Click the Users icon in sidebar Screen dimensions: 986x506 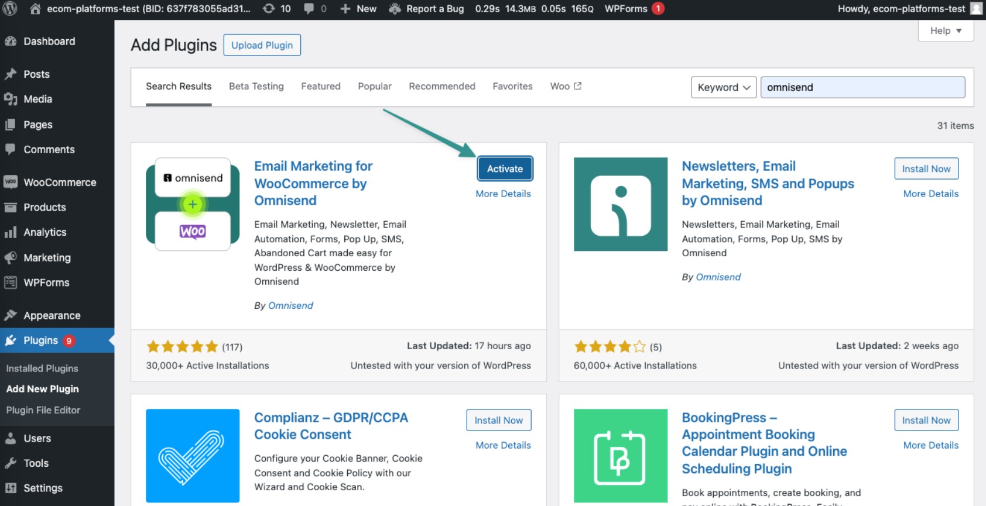11,438
